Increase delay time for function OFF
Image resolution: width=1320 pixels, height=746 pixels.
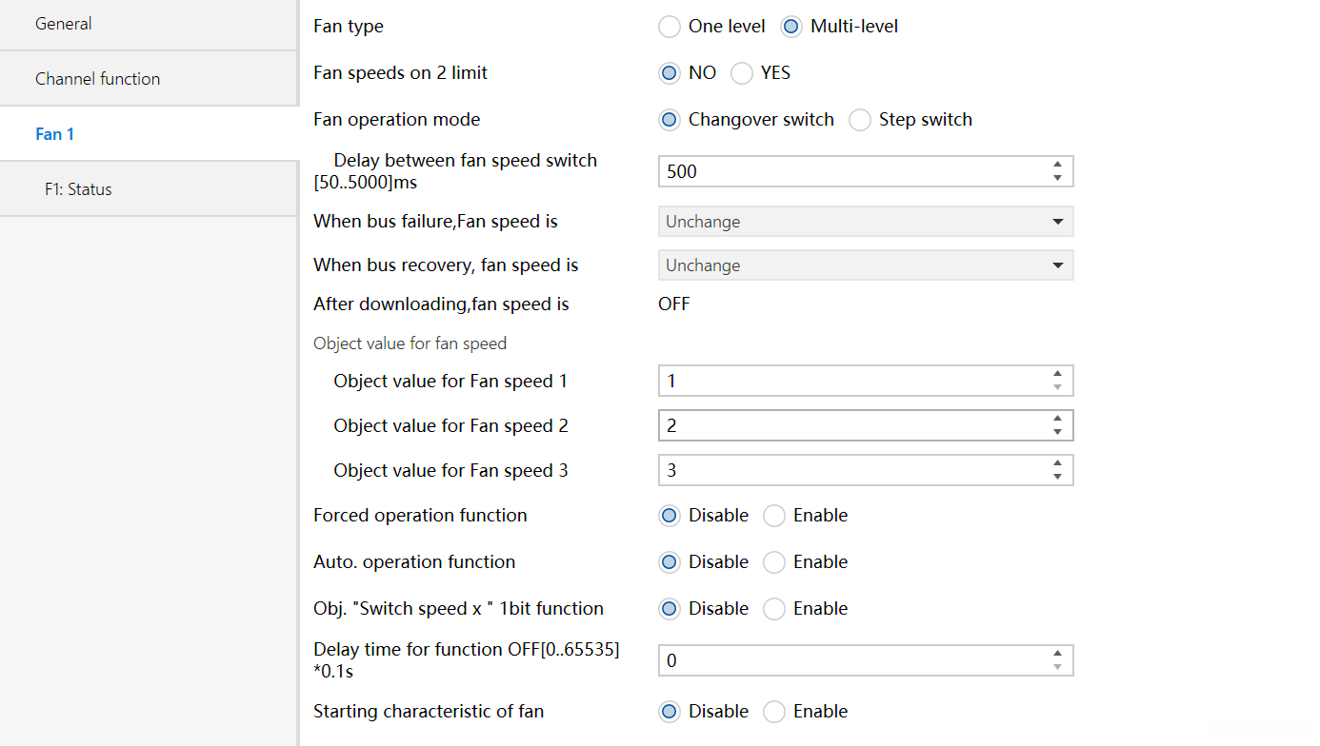click(1057, 654)
